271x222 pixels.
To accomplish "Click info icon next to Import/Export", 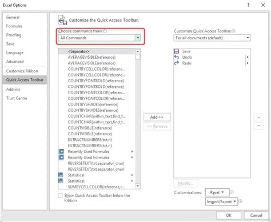I will tap(241, 201).
